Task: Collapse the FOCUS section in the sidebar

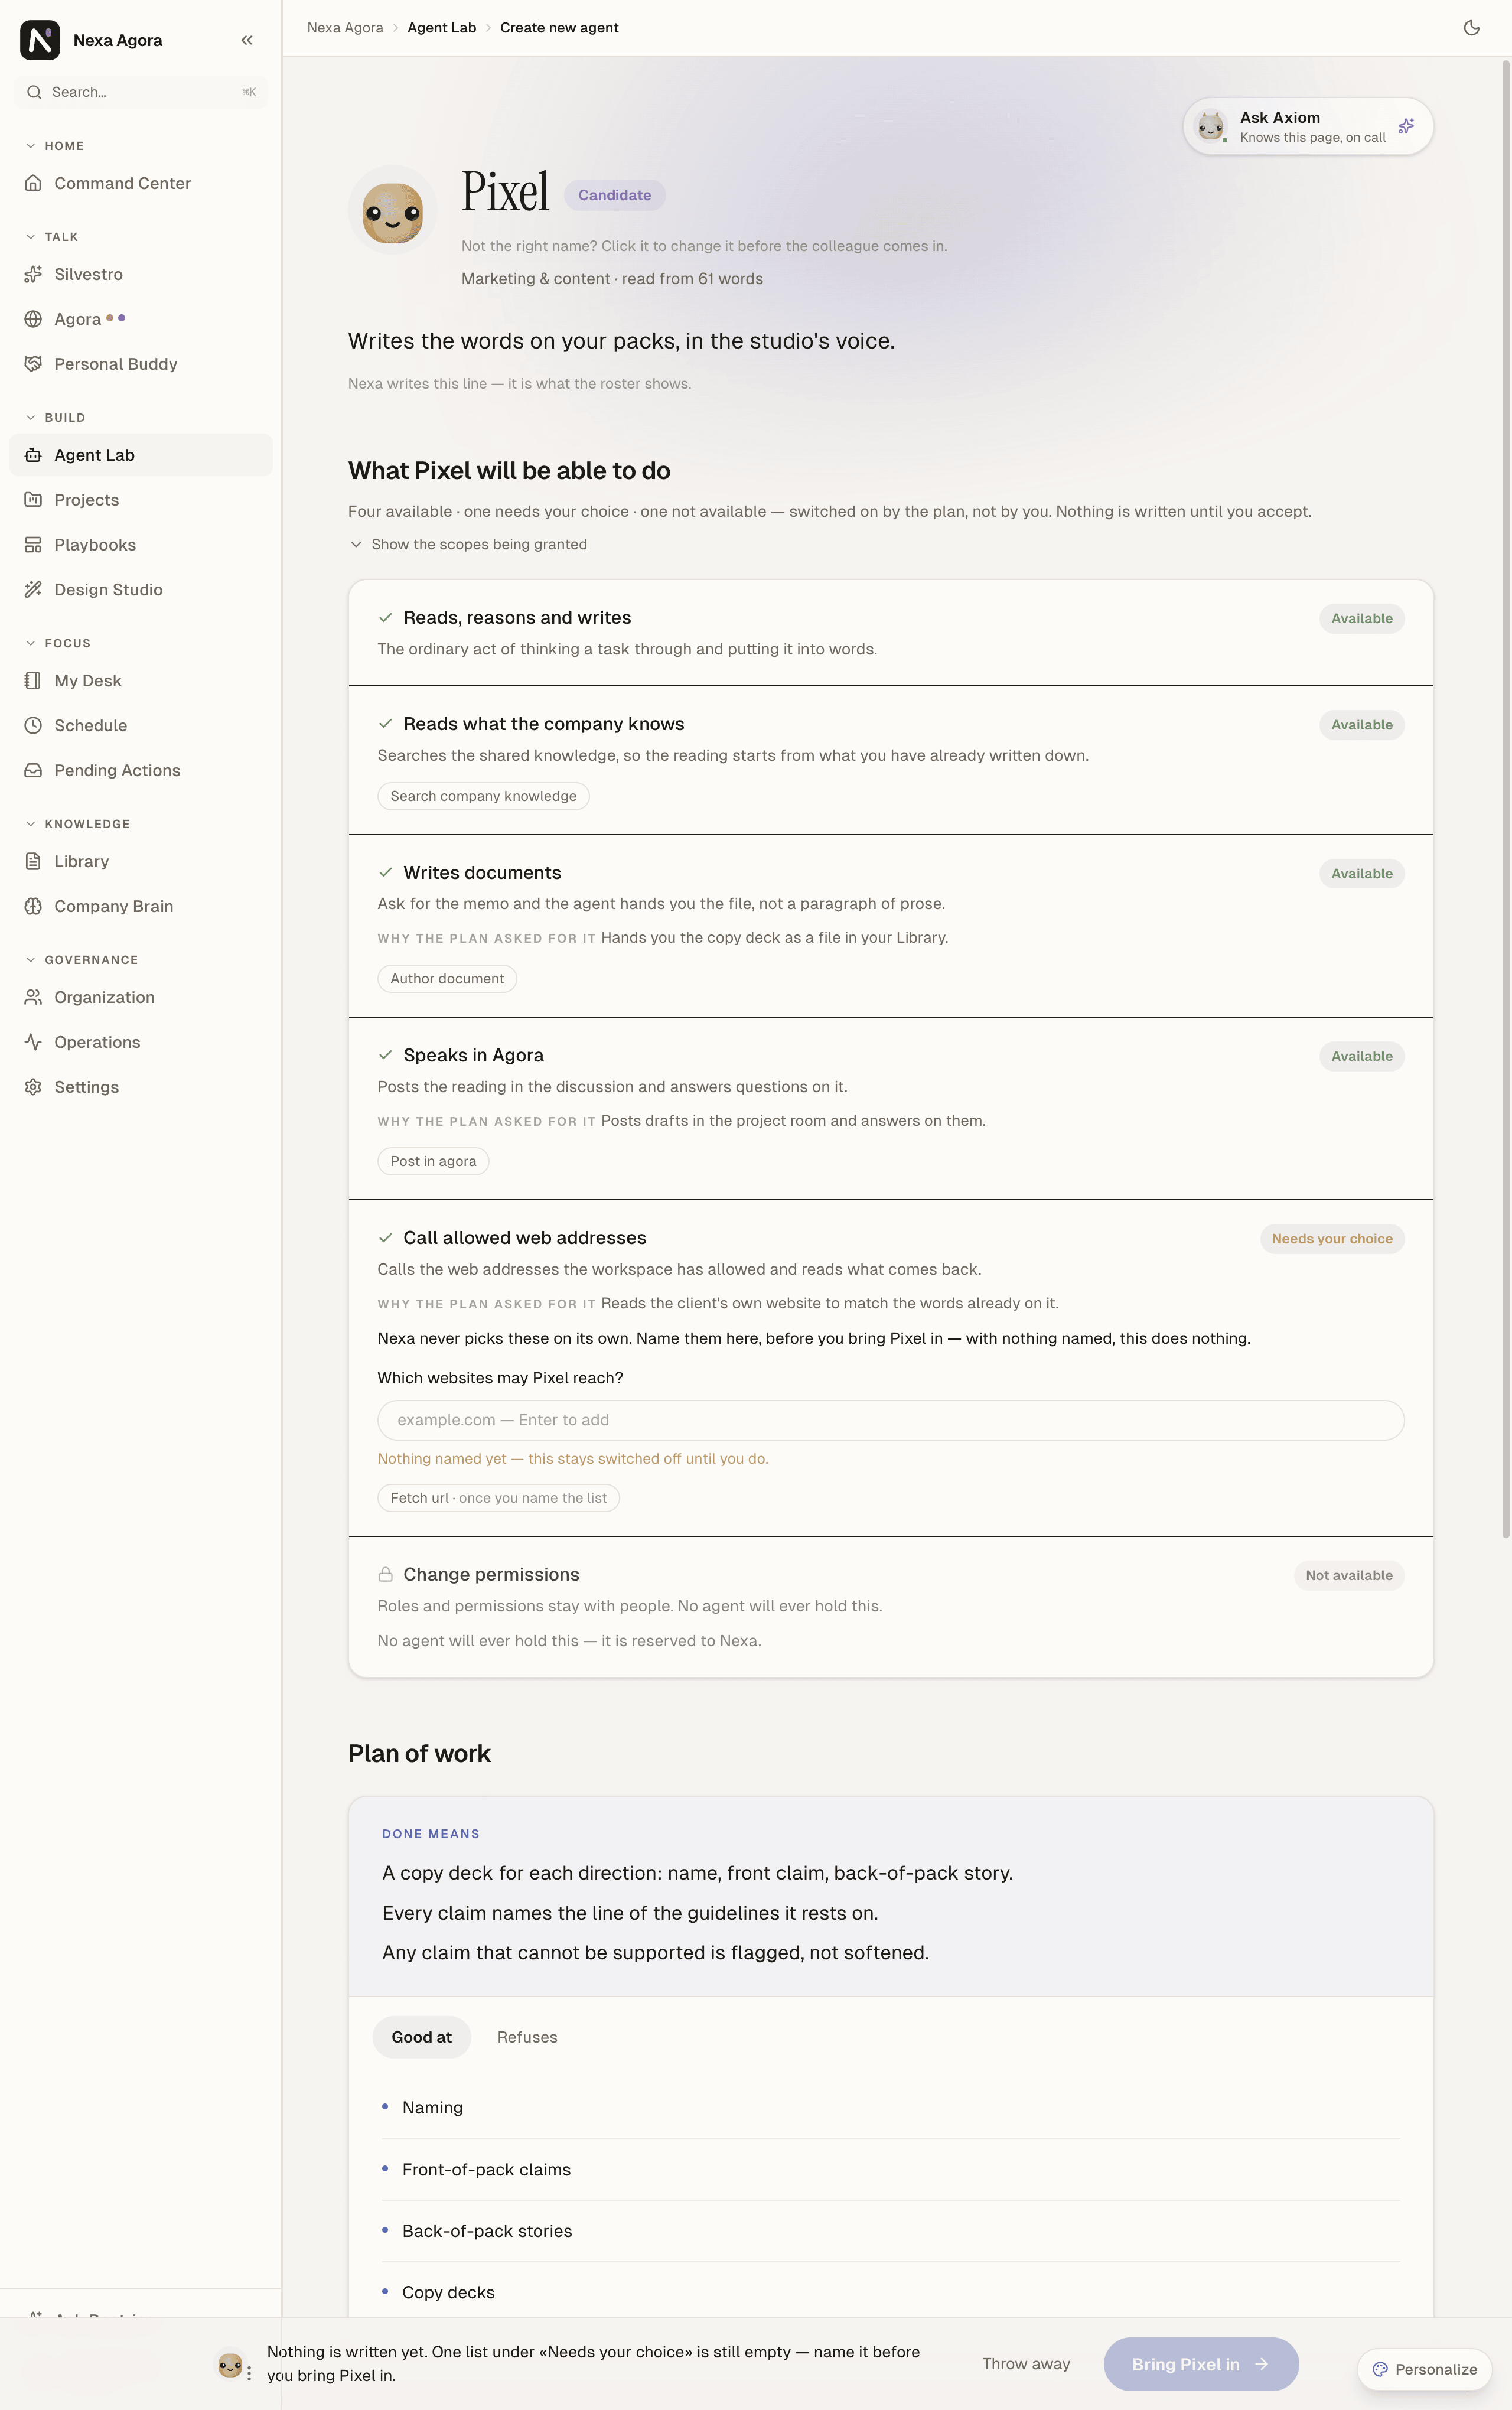Action: point(57,643)
